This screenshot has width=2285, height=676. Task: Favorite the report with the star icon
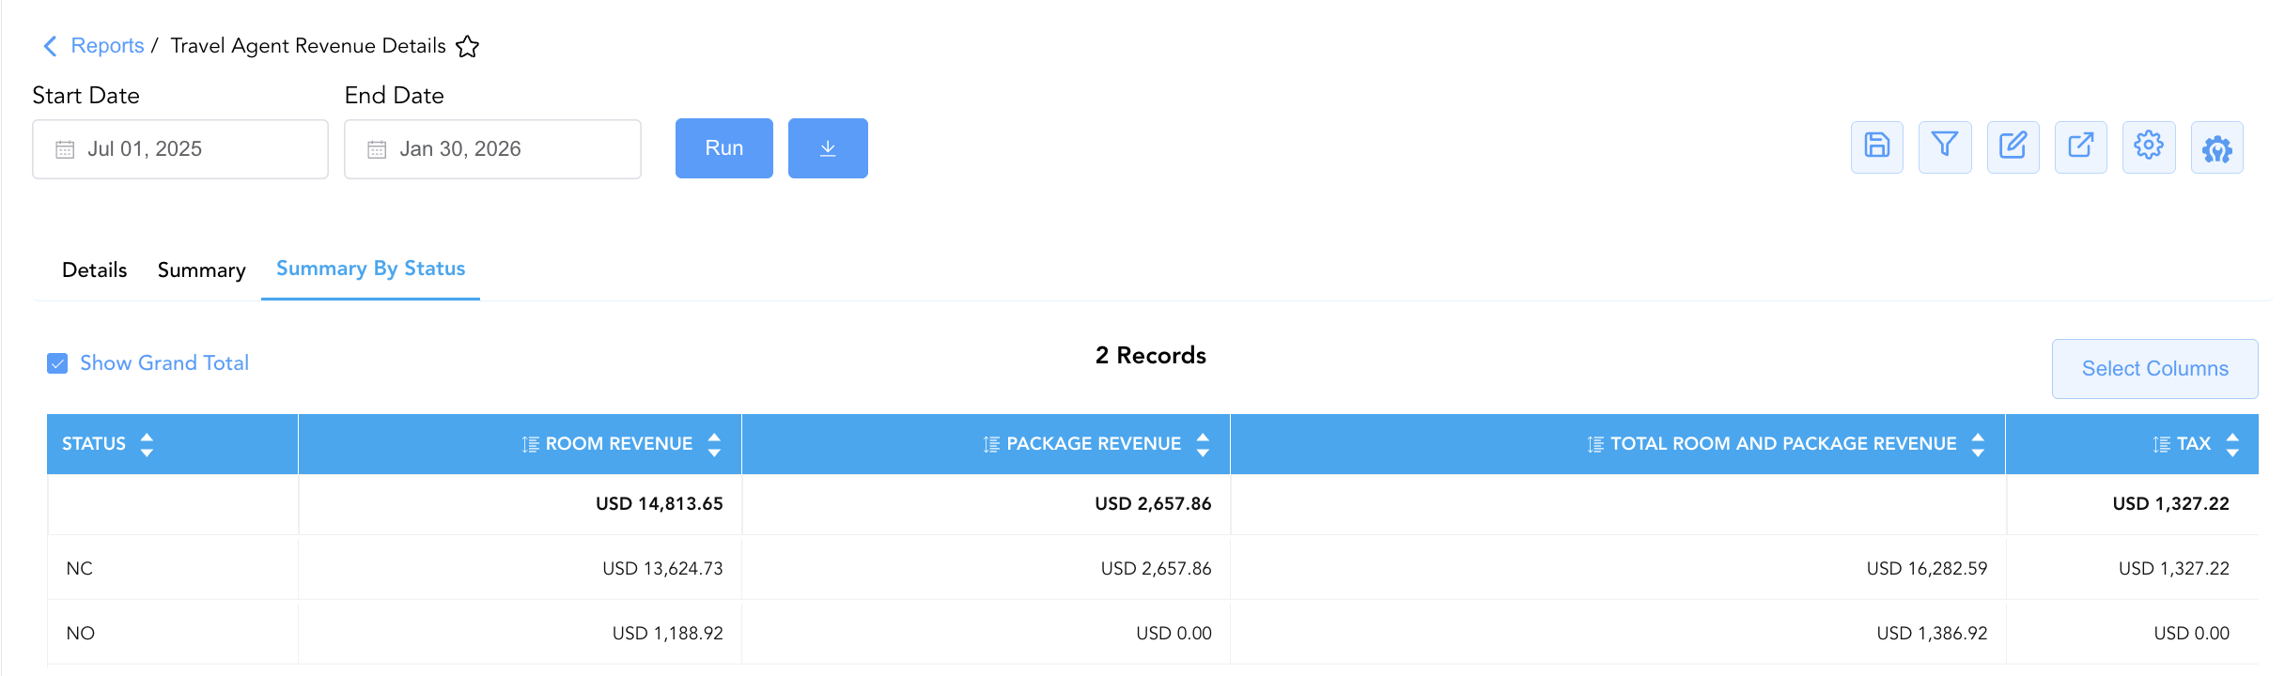467,47
